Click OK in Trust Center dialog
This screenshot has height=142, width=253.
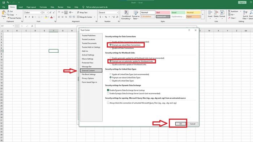pyautogui.click(x=181, y=124)
